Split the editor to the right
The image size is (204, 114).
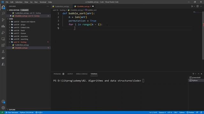(198, 6)
